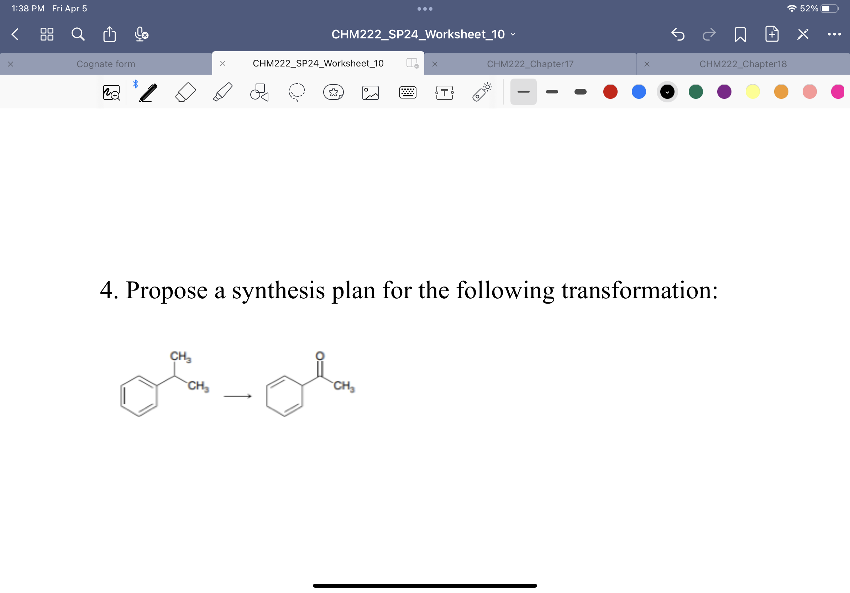Viewport: 850px width, 593px height.
Task: Toggle the thinnest stroke width
Action: click(523, 92)
